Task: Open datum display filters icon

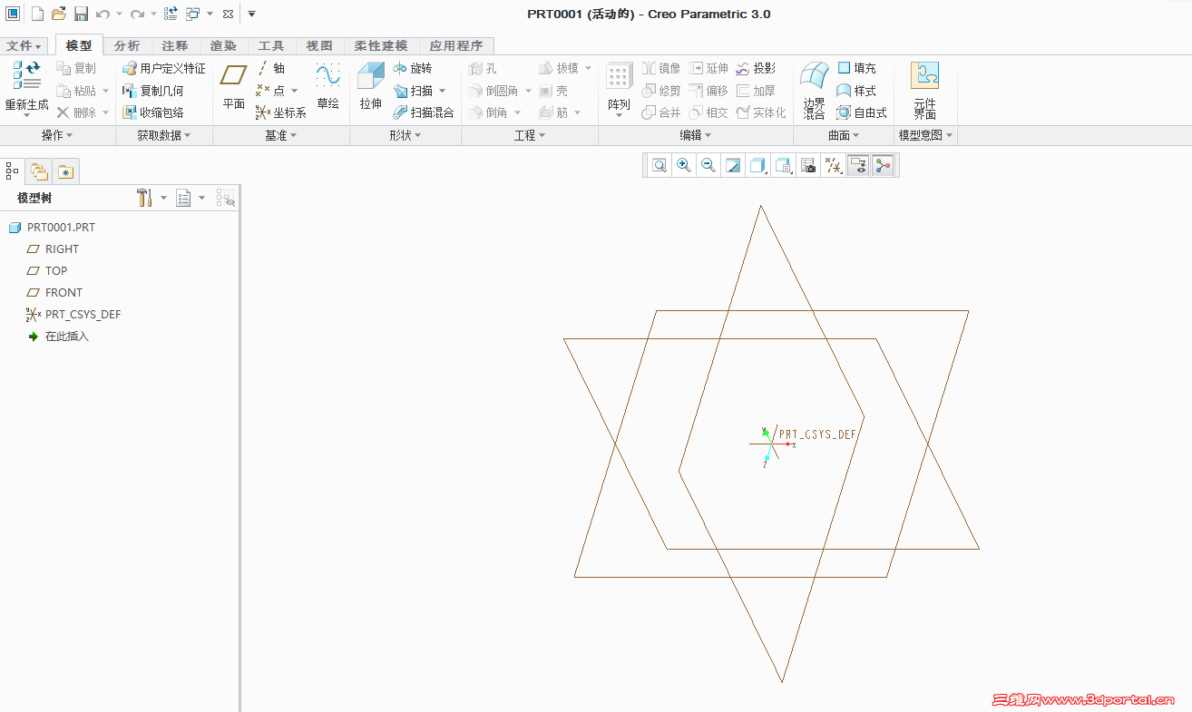Action: (833, 165)
